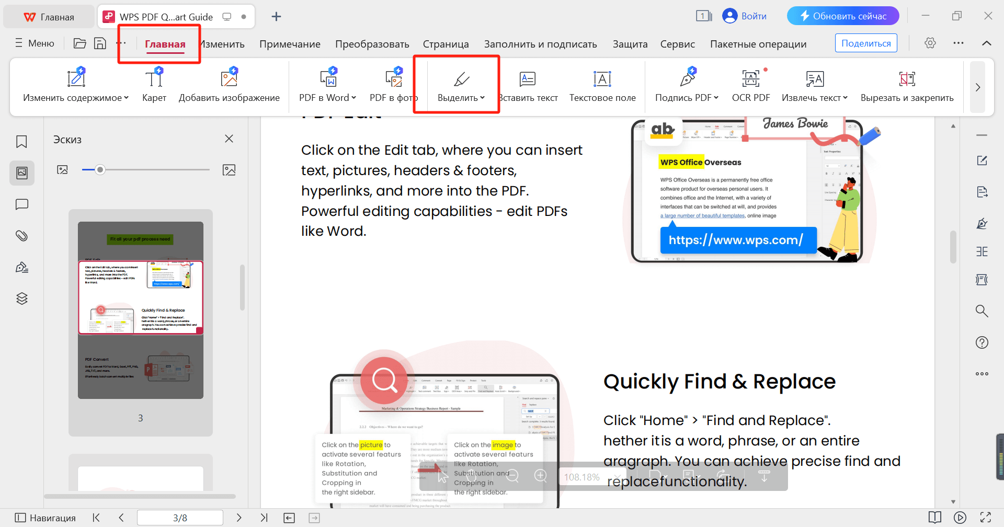This screenshot has width=1004, height=527.
Task: Click the Поделиться button
Action: [865, 42]
